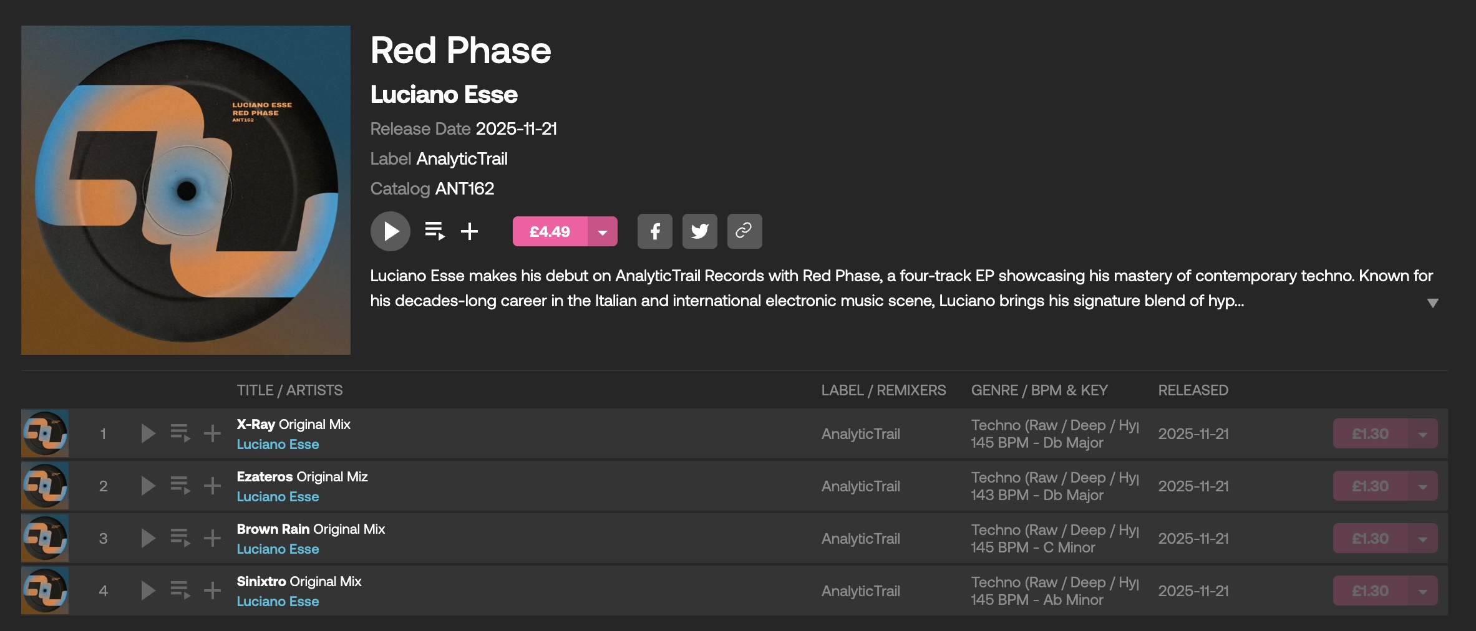Image resolution: width=1476 pixels, height=631 pixels.
Task: Open X-Ray track price dropdown arrow
Action: pyautogui.click(x=1423, y=434)
